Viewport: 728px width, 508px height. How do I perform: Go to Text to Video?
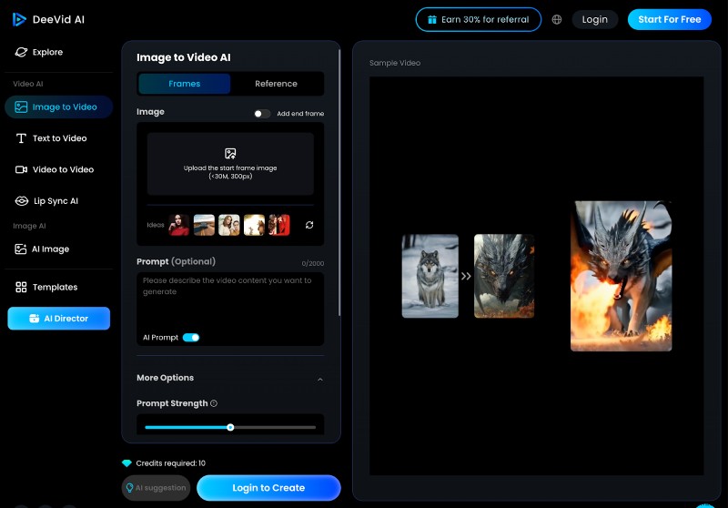[59, 138]
